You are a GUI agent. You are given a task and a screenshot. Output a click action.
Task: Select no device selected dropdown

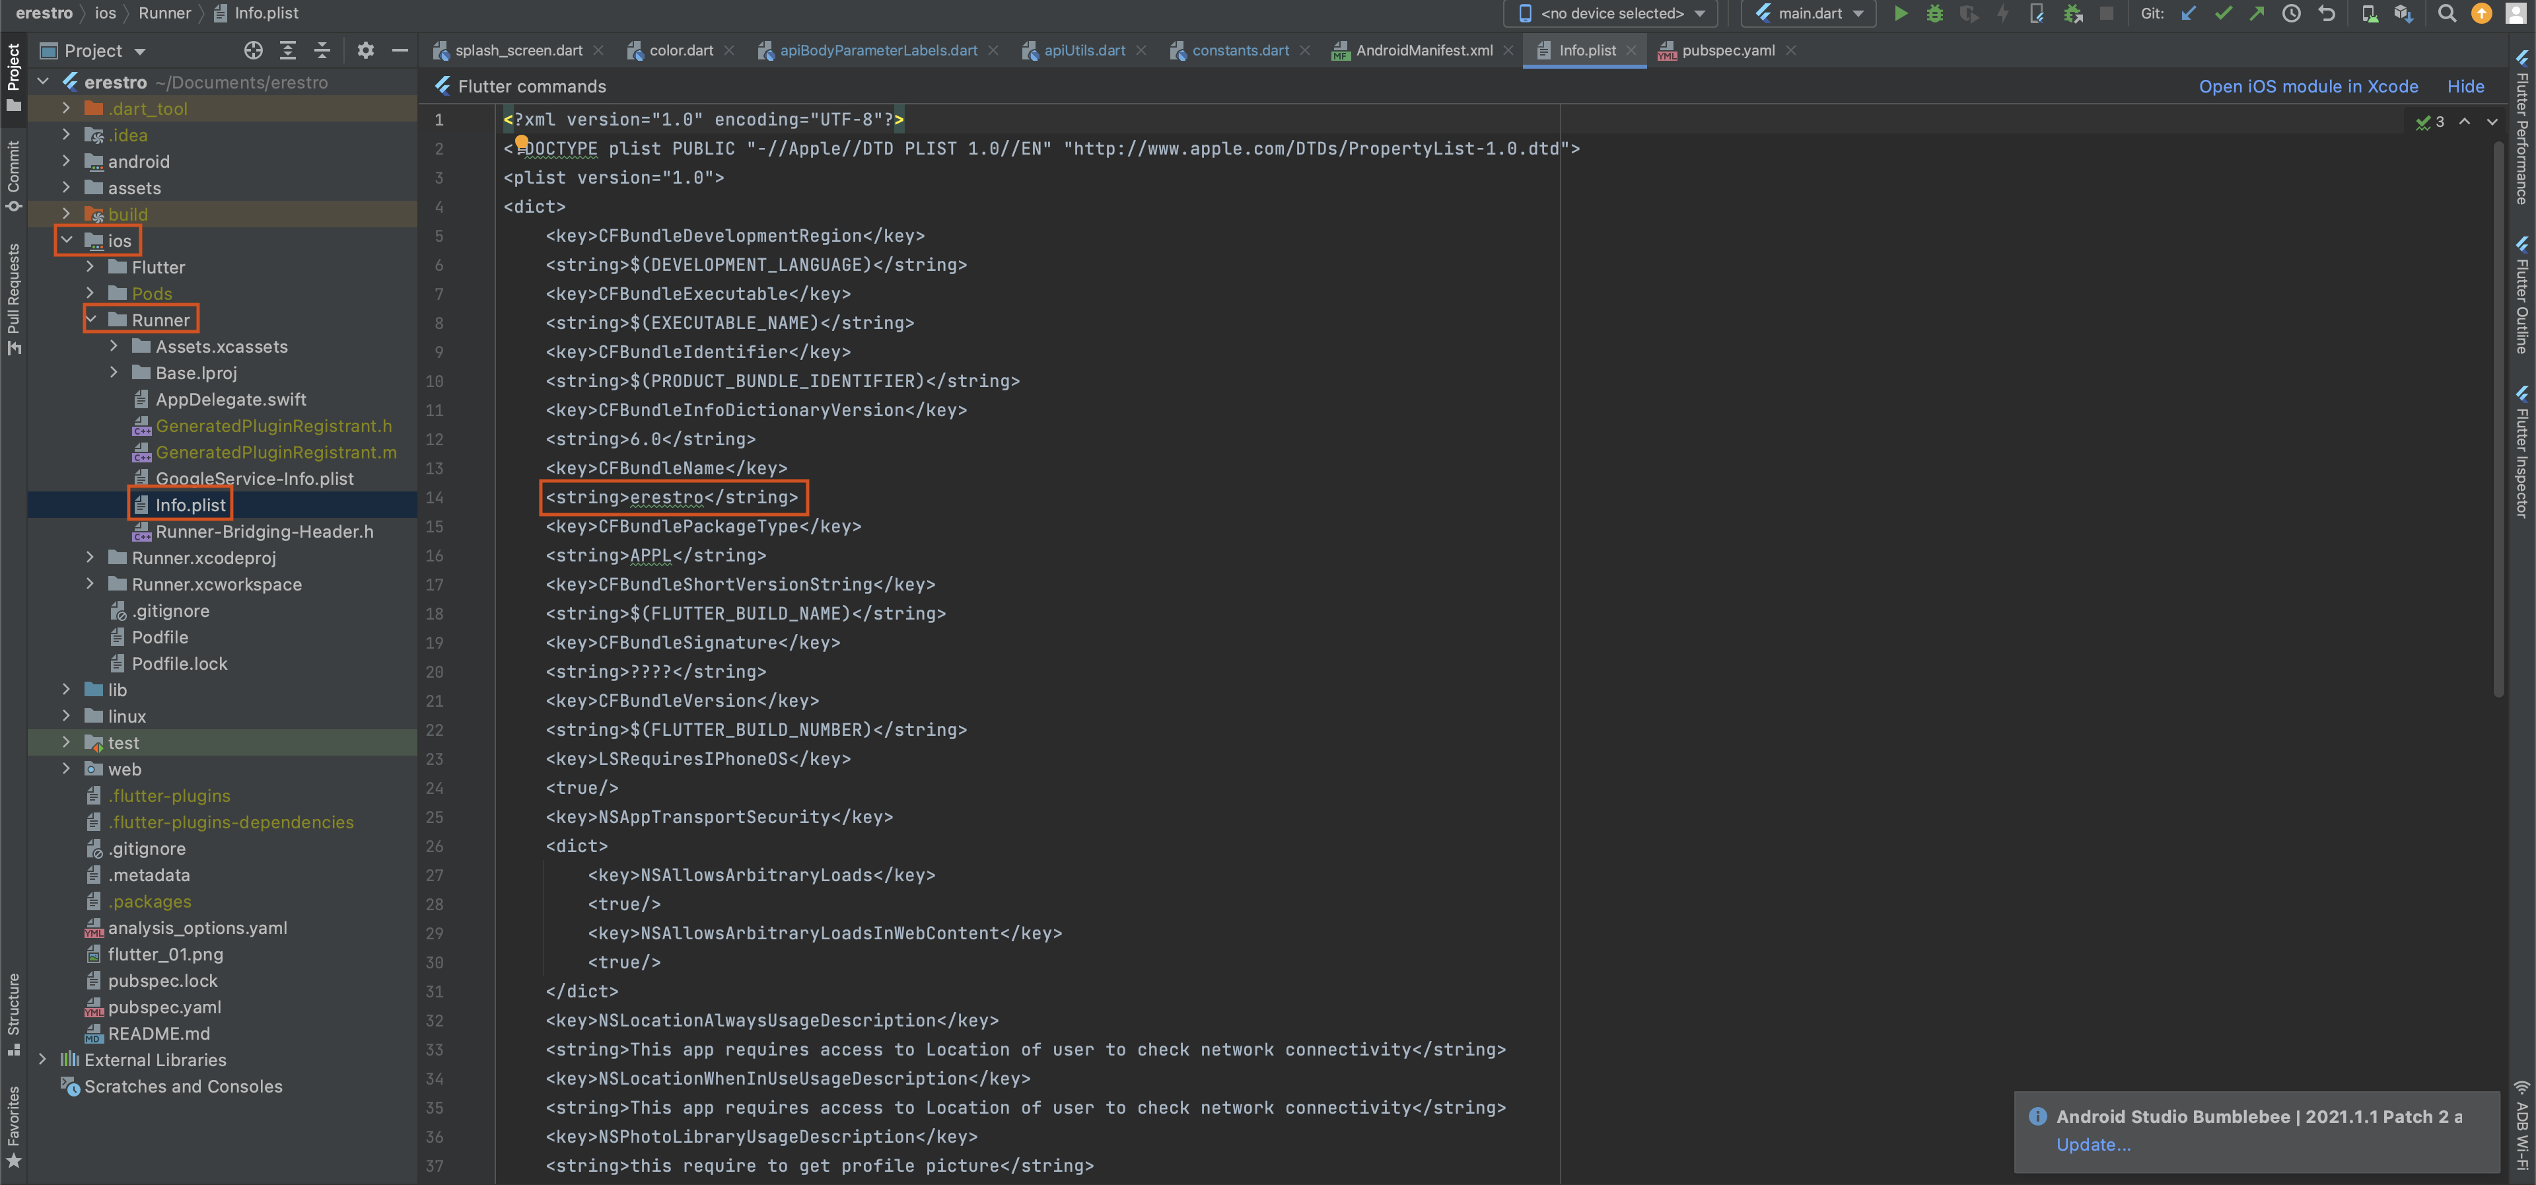coord(1613,15)
